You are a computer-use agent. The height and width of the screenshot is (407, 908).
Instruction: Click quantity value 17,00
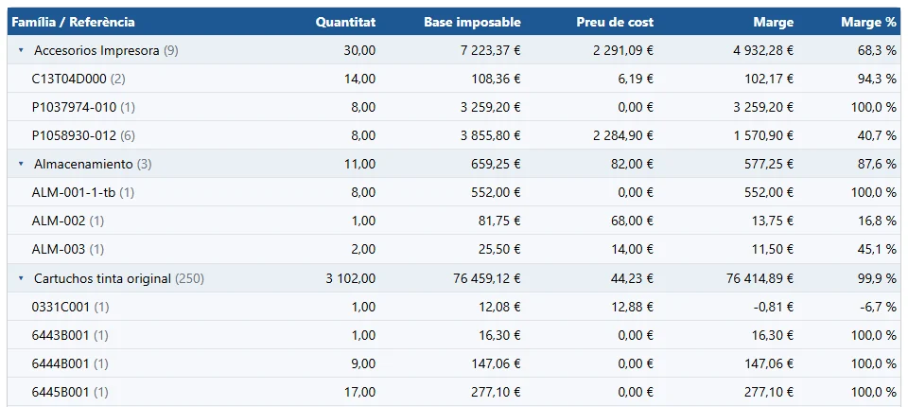(359, 392)
